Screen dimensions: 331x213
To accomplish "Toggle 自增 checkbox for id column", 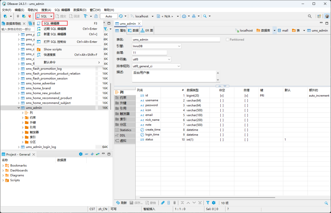I will [246, 95].
